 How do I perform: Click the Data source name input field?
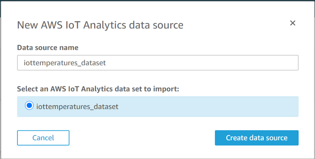click(158, 63)
